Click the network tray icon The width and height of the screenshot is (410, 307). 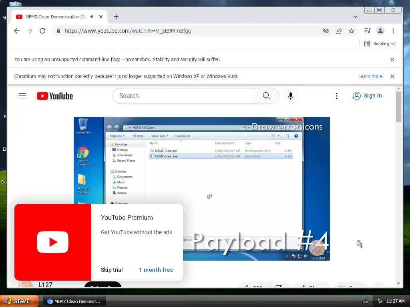tap(380, 301)
